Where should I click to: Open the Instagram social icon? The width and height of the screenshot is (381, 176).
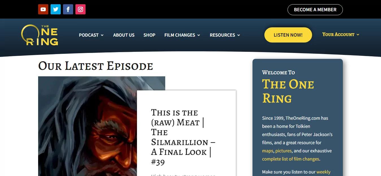click(x=80, y=9)
